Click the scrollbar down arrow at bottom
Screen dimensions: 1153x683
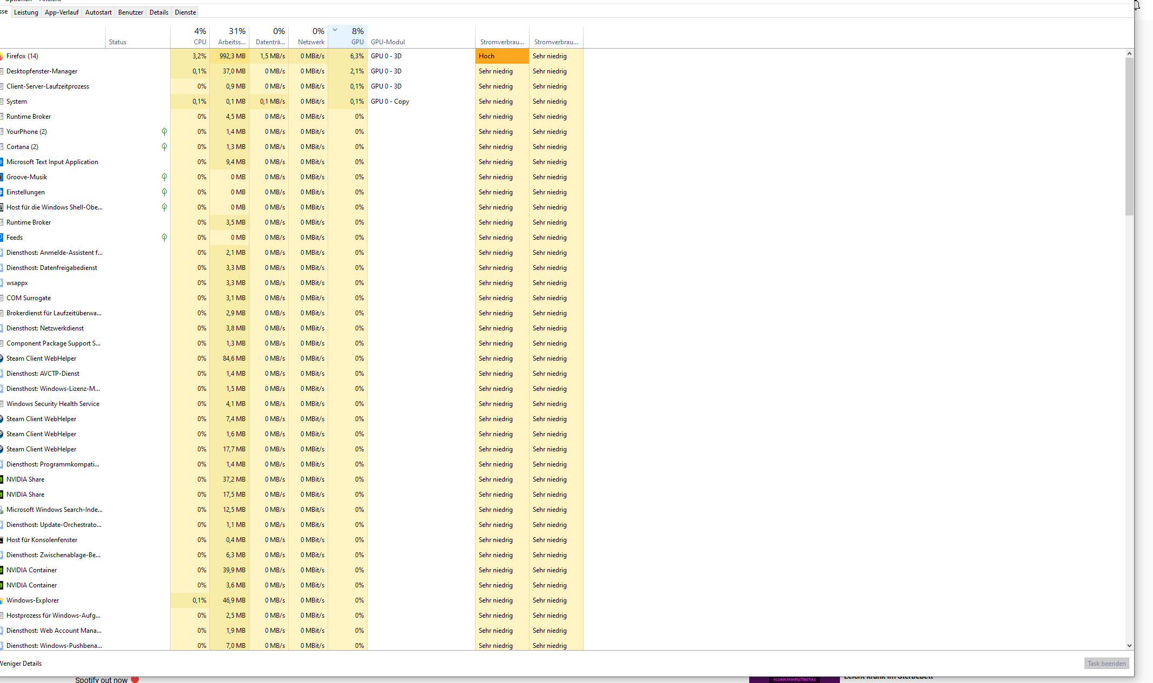[x=1129, y=645]
